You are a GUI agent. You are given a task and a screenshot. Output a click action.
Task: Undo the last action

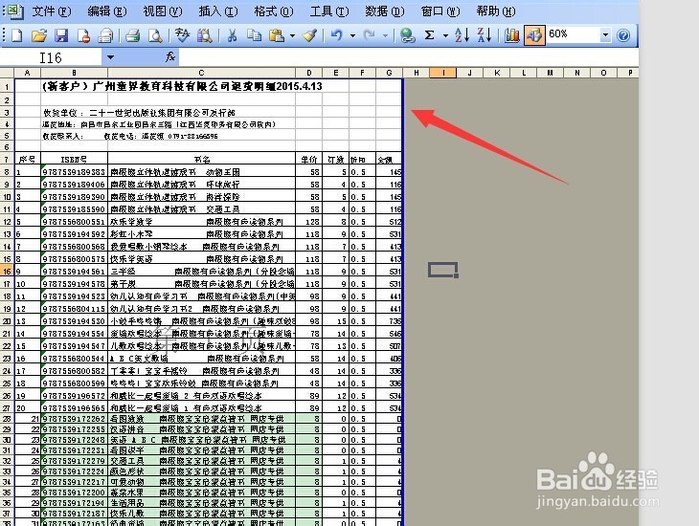tap(337, 35)
